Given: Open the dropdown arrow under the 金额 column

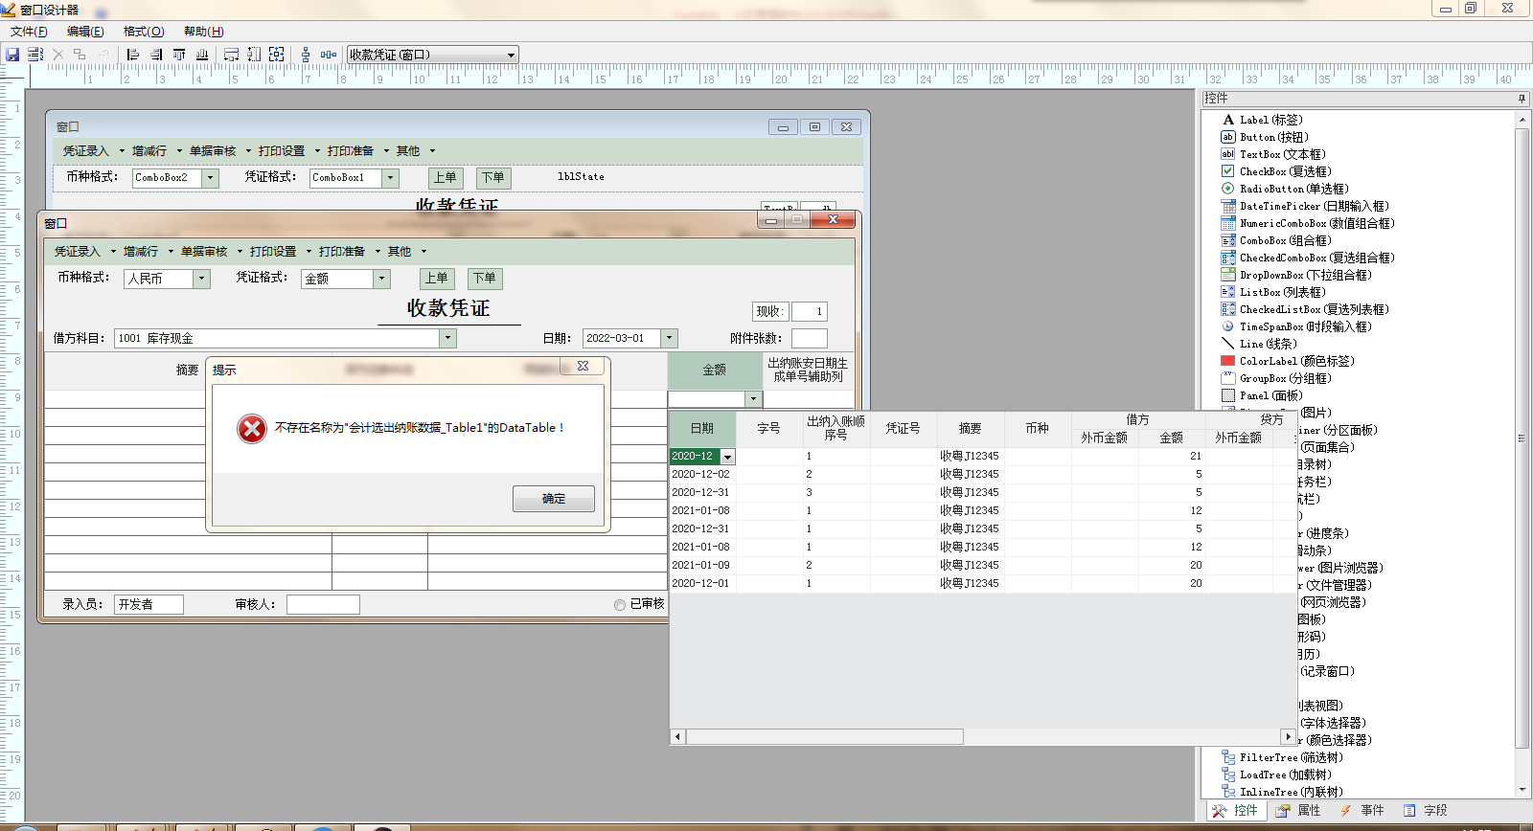Looking at the screenshot, I should (754, 399).
